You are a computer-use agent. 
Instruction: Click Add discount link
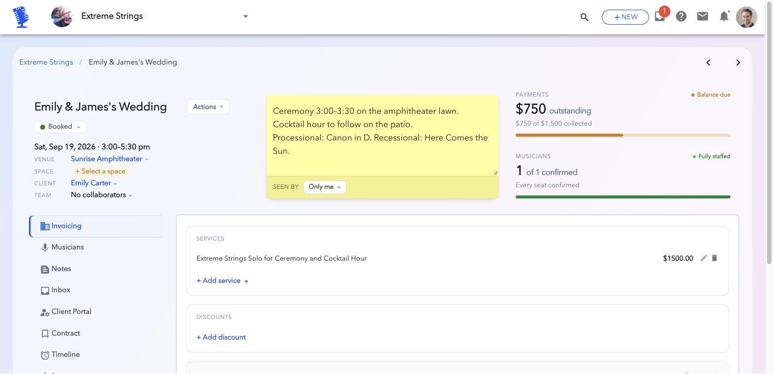coord(221,338)
